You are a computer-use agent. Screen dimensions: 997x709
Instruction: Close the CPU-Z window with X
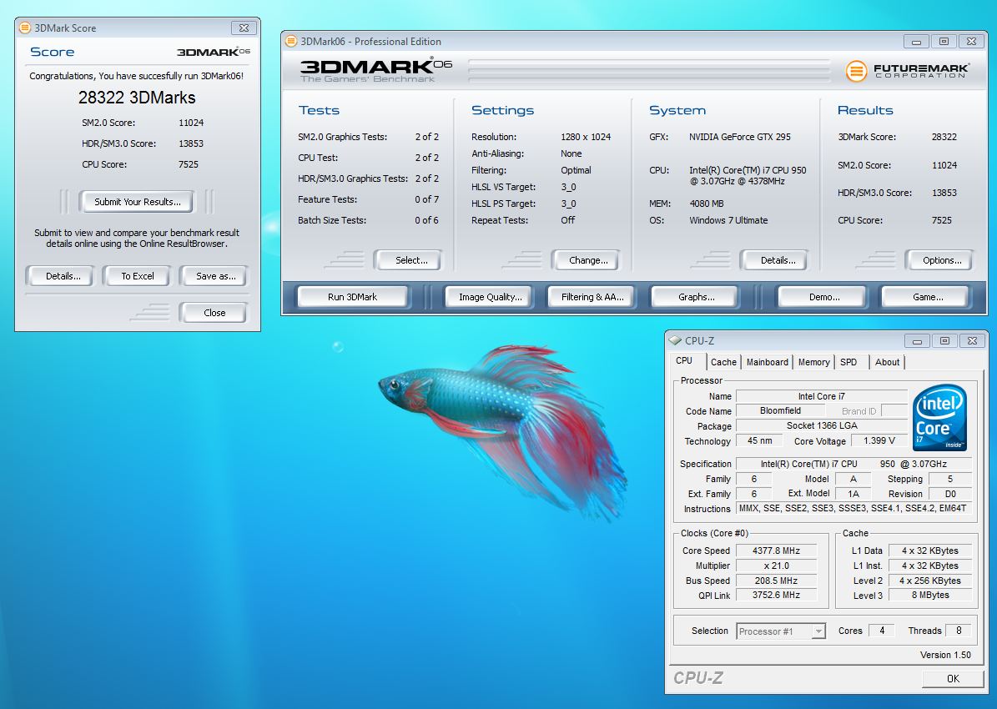coord(972,341)
